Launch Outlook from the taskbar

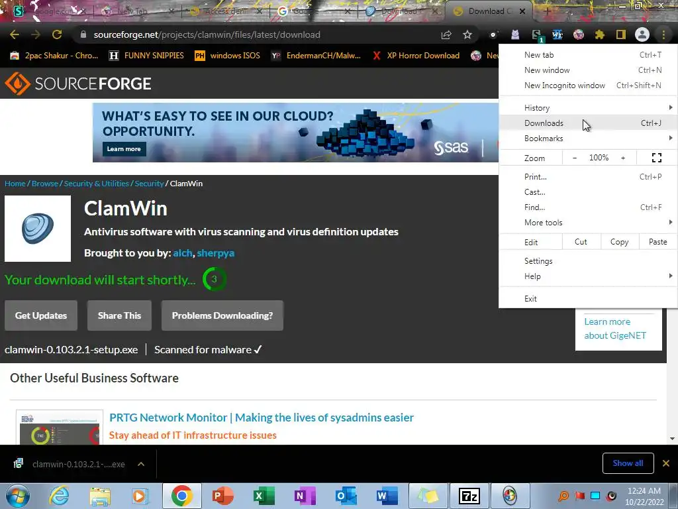(x=346, y=496)
